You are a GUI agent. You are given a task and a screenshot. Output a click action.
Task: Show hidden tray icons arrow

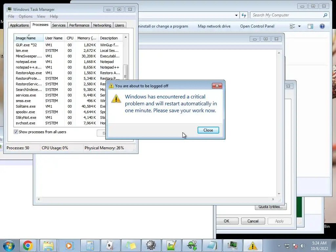tap(279, 246)
